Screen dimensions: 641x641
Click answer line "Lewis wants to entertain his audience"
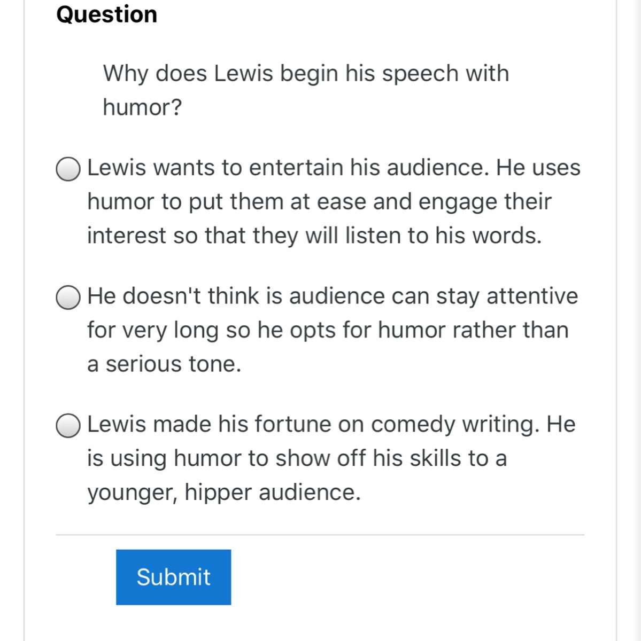coord(334,168)
